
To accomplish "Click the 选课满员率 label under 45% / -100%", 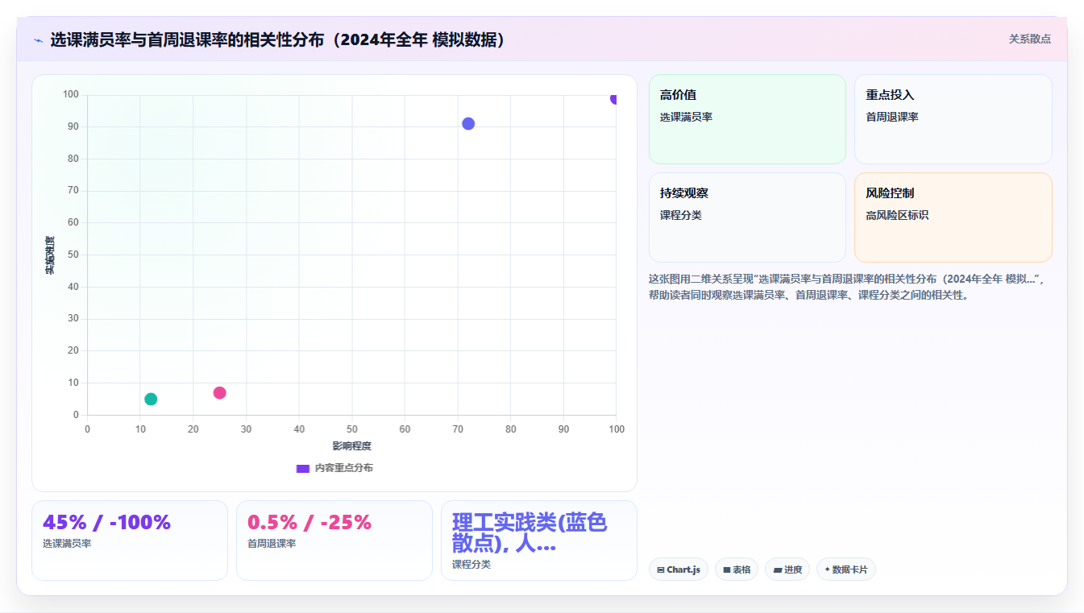I will (67, 544).
